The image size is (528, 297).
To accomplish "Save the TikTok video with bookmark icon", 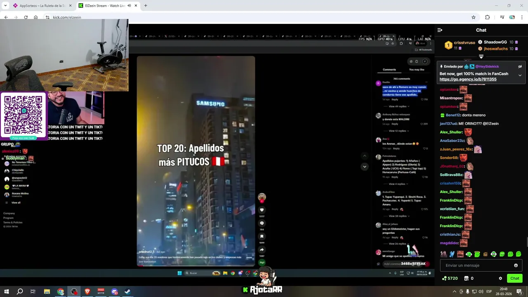I will [262, 236].
